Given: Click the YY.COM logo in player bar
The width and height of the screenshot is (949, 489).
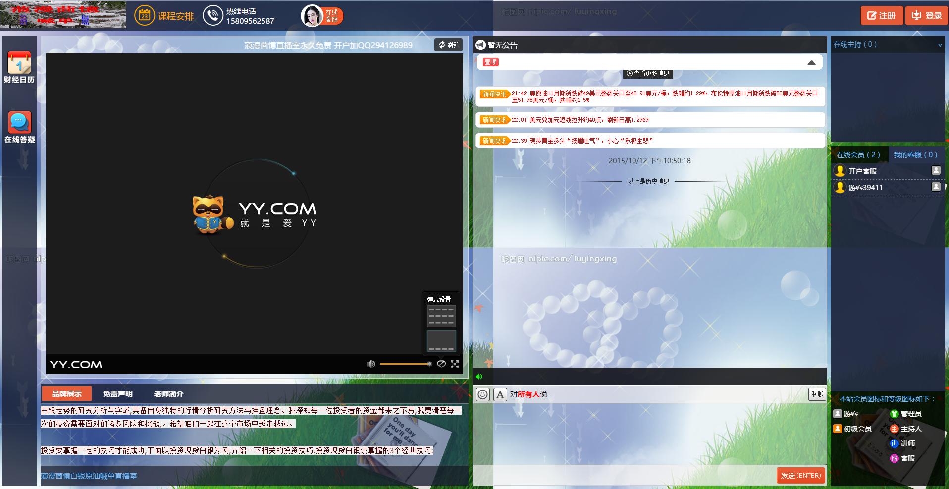Looking at the screenshot, I should (x=76, y=365).
